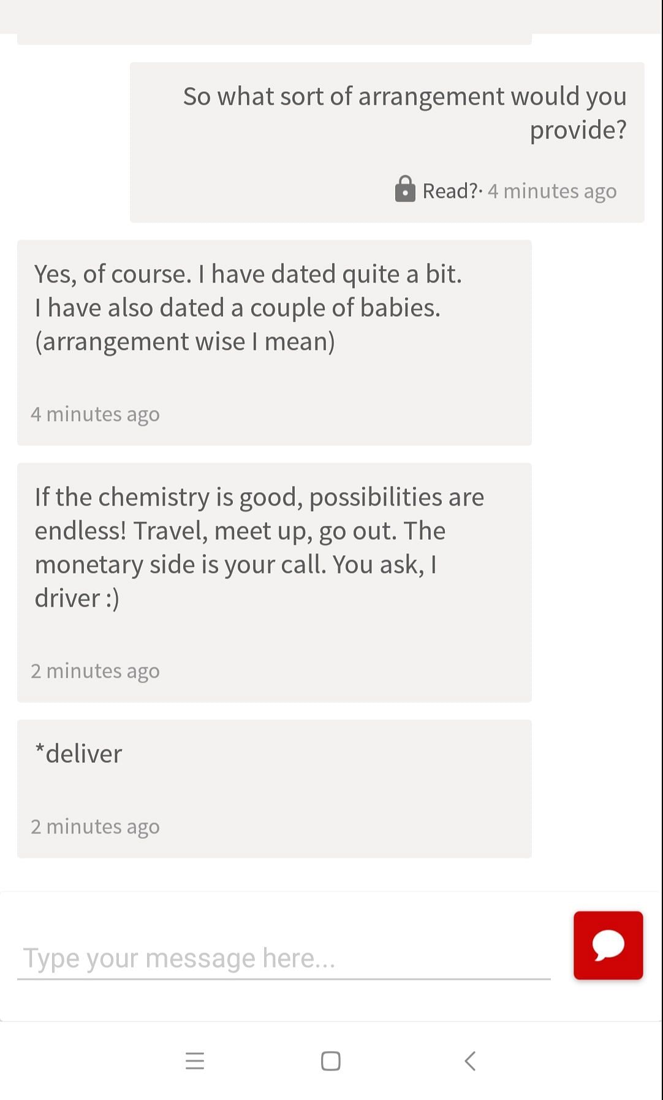Tap the partially visible message bubble at top
This screenshot has height=1100, width=663.
274,39
